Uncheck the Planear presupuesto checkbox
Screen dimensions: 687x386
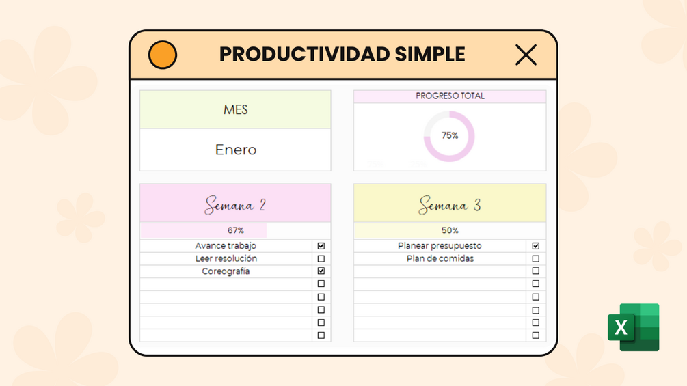pyautogui.click(x=535, y=246)
